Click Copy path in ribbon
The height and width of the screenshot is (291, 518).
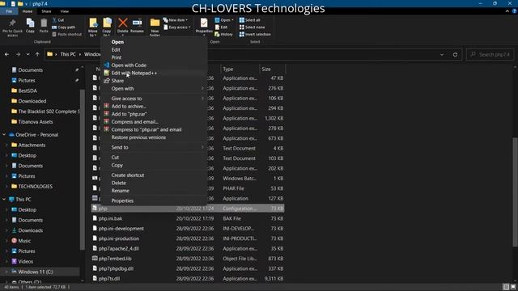64,27
